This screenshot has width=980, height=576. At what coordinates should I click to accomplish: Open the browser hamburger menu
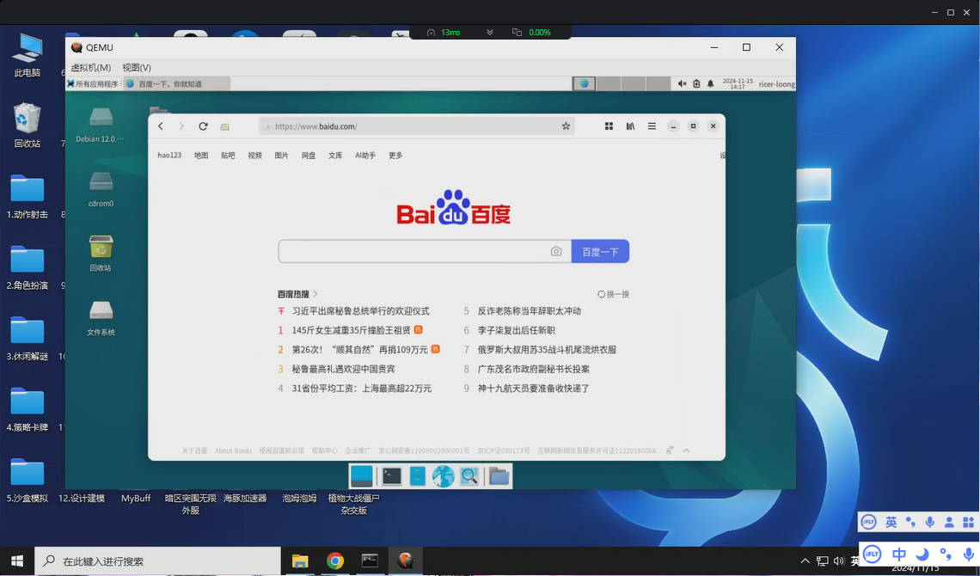[652, 126]
